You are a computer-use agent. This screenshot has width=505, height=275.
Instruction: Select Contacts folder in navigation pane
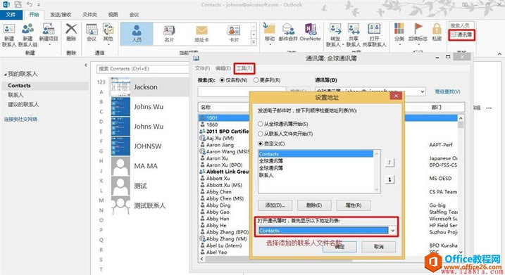pyautogui.click(x=19, y=86)
